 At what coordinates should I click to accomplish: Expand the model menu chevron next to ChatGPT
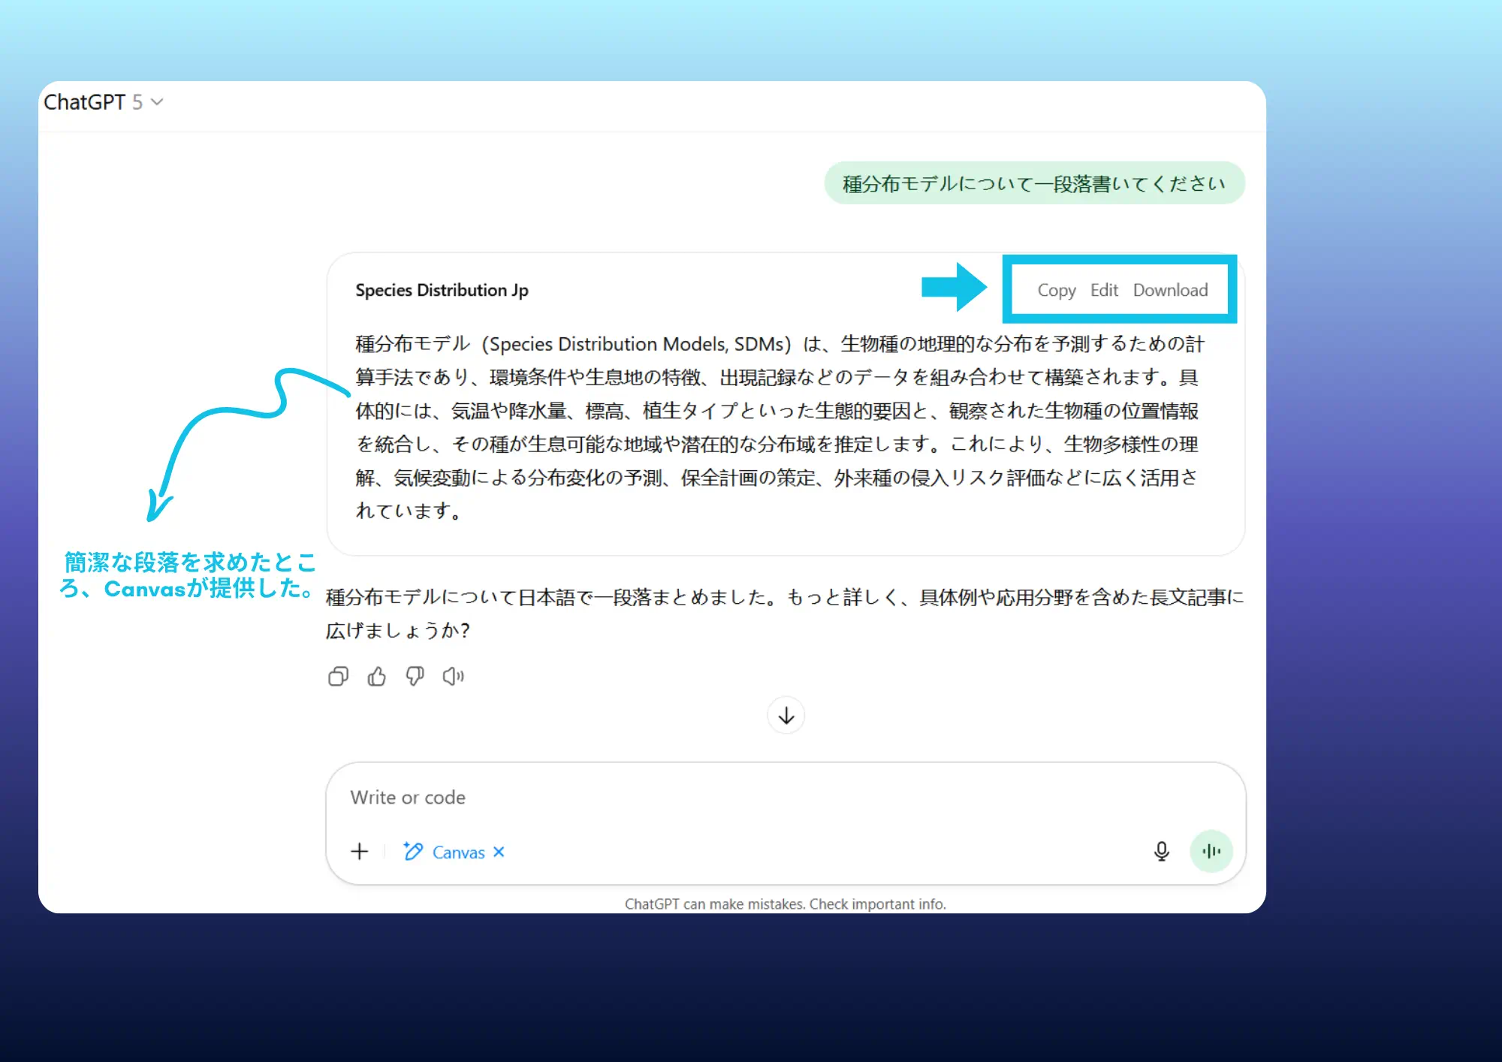[156, 103]
